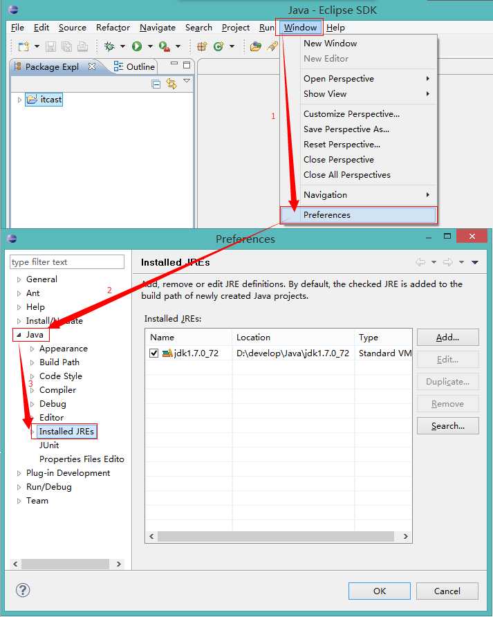Screen dimensions: 493x617
Task: Open the Debug dropdown arrow
Action: coord(123,46)
